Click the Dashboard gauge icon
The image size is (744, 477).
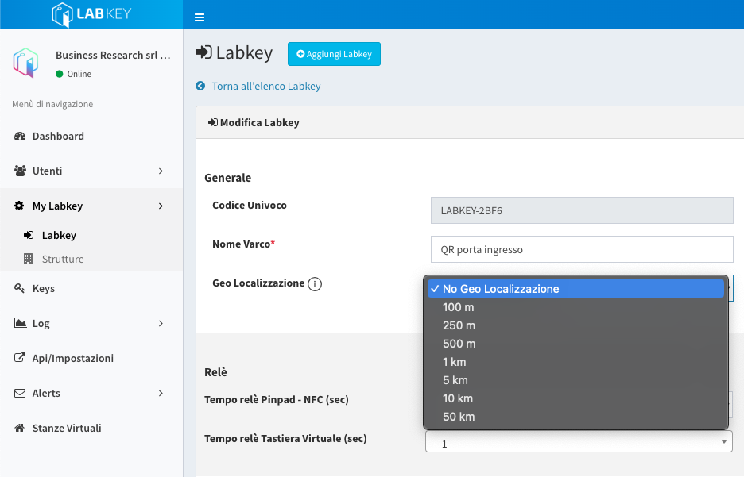[20, 137]
